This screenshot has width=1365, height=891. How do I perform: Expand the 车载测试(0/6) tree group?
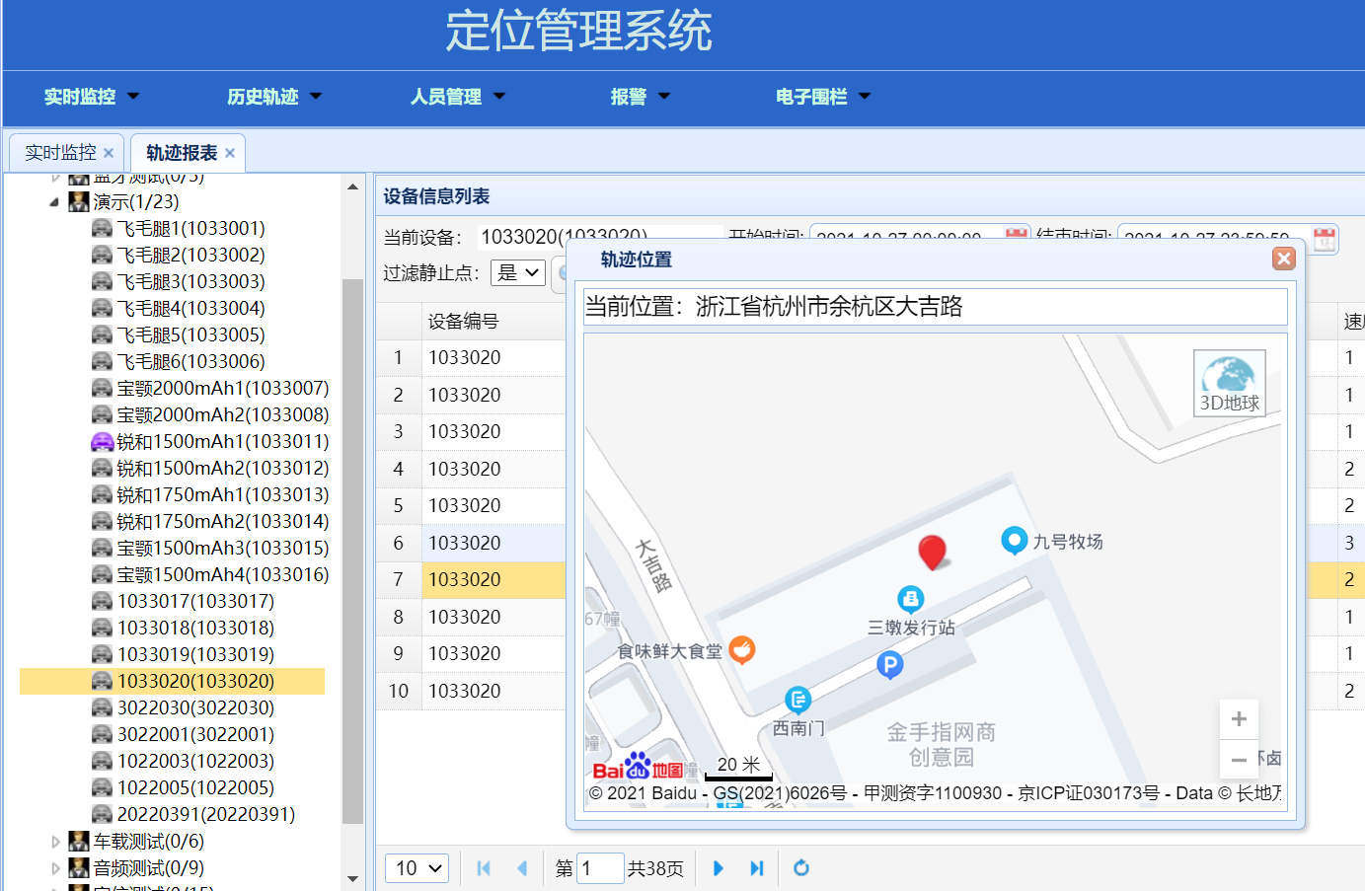coord(55,842)
